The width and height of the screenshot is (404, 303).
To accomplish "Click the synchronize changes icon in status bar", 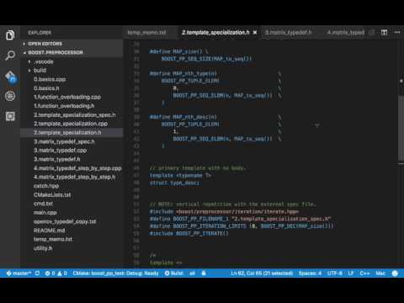I will coord(37,273).
